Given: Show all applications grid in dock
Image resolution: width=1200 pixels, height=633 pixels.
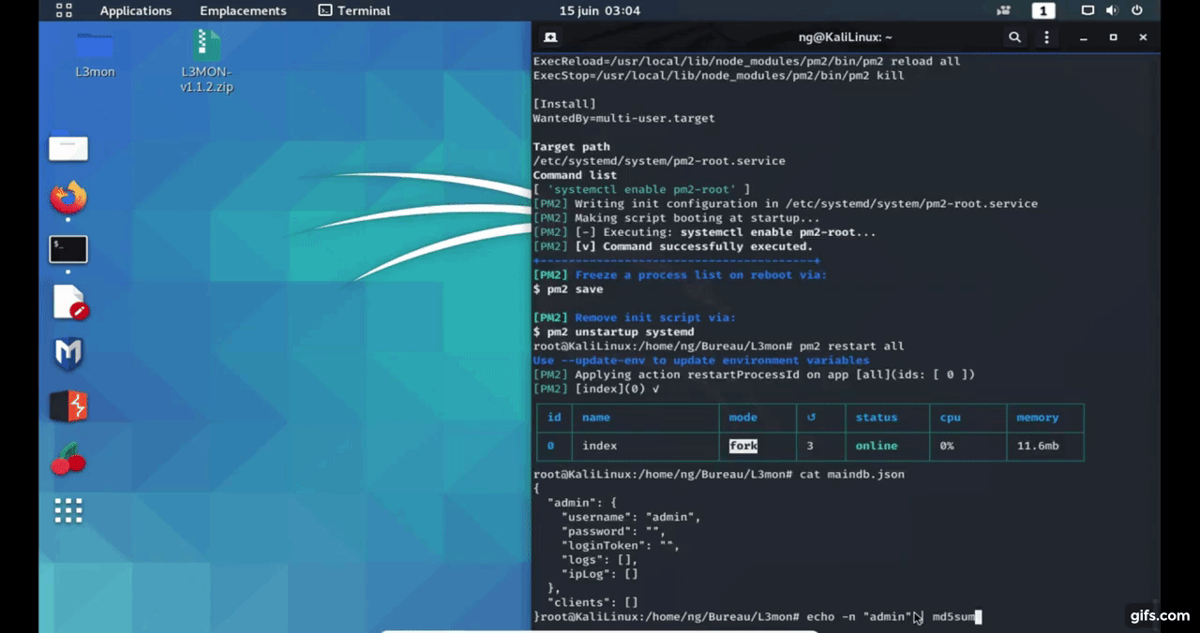Looking at the screenshot, I should point(68,511).
